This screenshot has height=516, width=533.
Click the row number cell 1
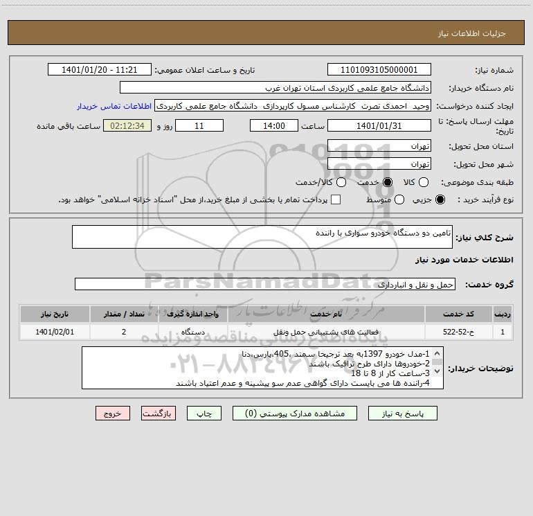[x=503, y=332]
